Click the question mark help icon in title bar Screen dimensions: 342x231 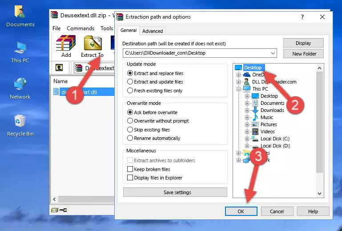(302, 17)
